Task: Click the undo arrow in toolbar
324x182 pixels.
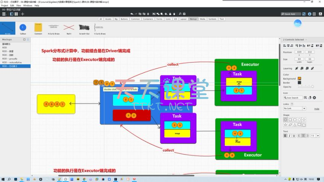Action: coord(132,14)
